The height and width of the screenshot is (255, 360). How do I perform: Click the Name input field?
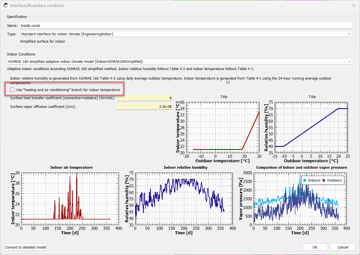click(186, 25)
